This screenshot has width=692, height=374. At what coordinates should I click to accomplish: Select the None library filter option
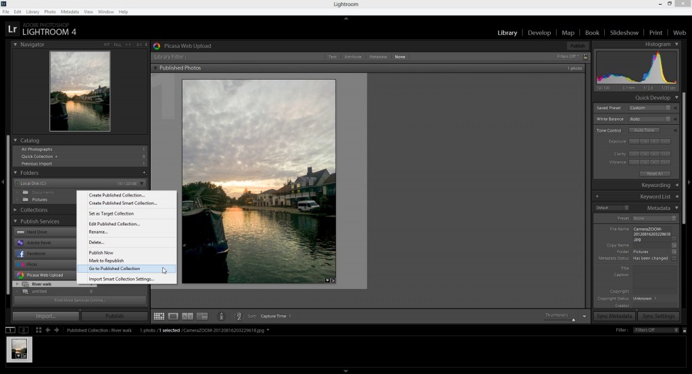(400, 57)
